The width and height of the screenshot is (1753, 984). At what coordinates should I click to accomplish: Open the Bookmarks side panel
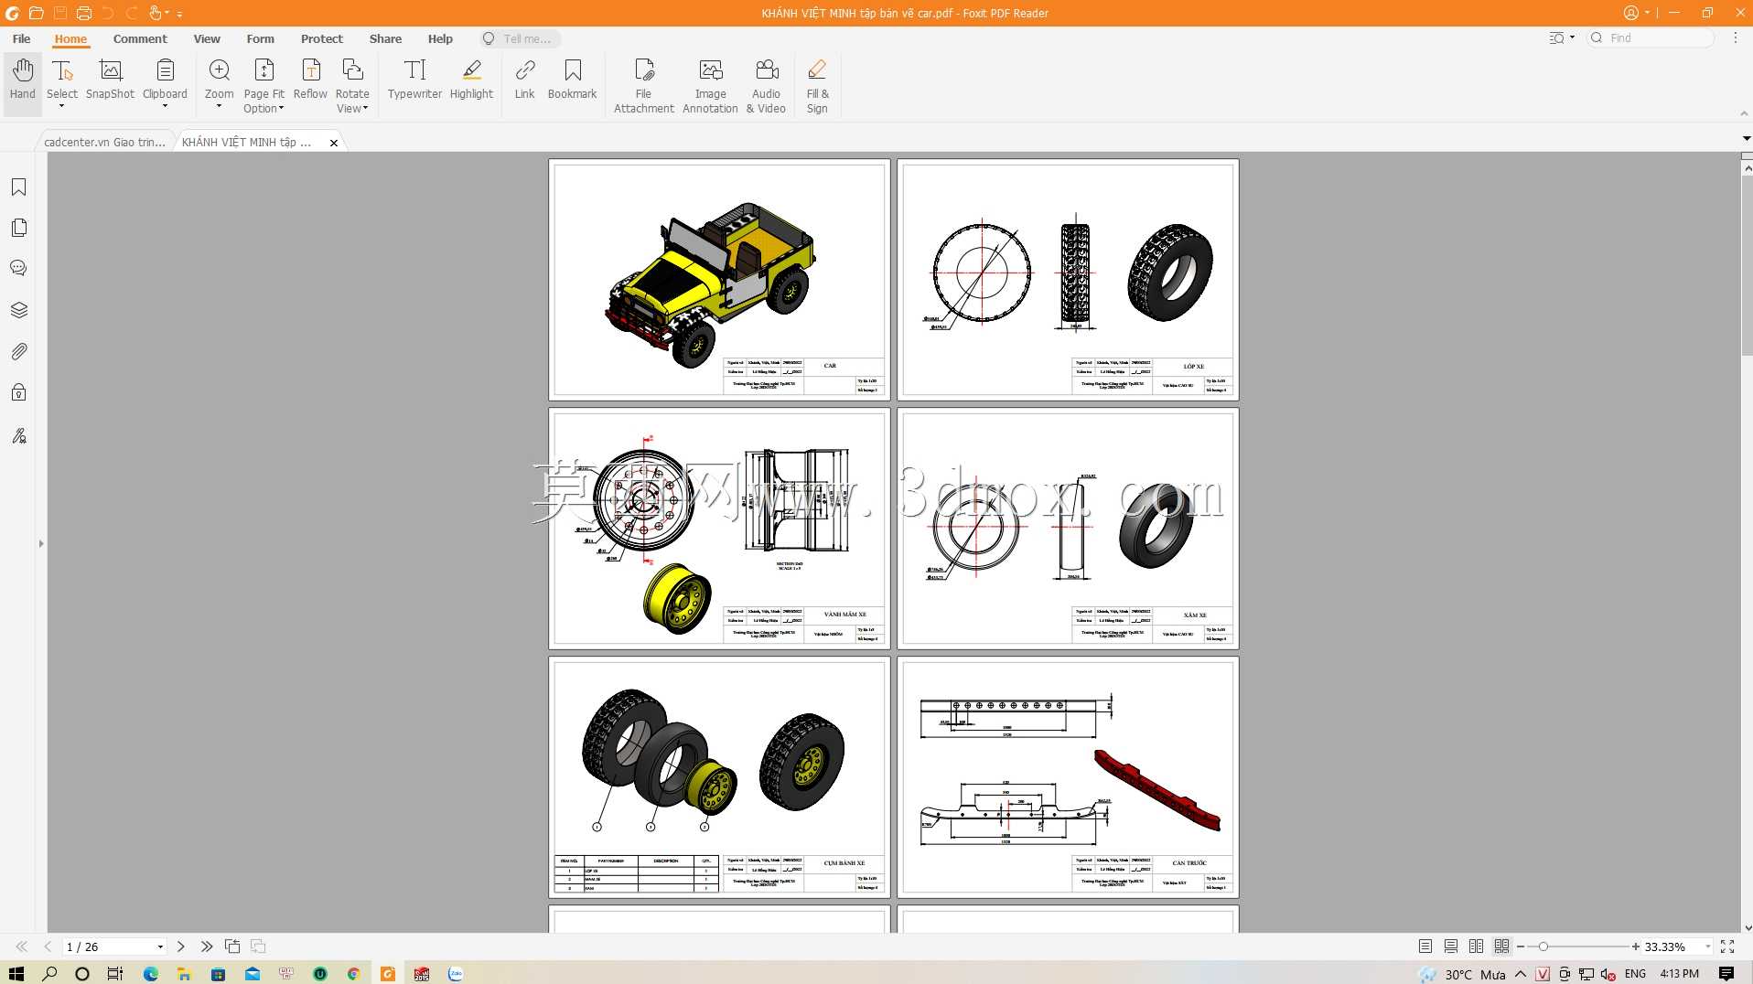18,187
